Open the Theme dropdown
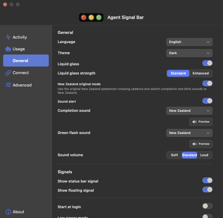 point(189,53)
